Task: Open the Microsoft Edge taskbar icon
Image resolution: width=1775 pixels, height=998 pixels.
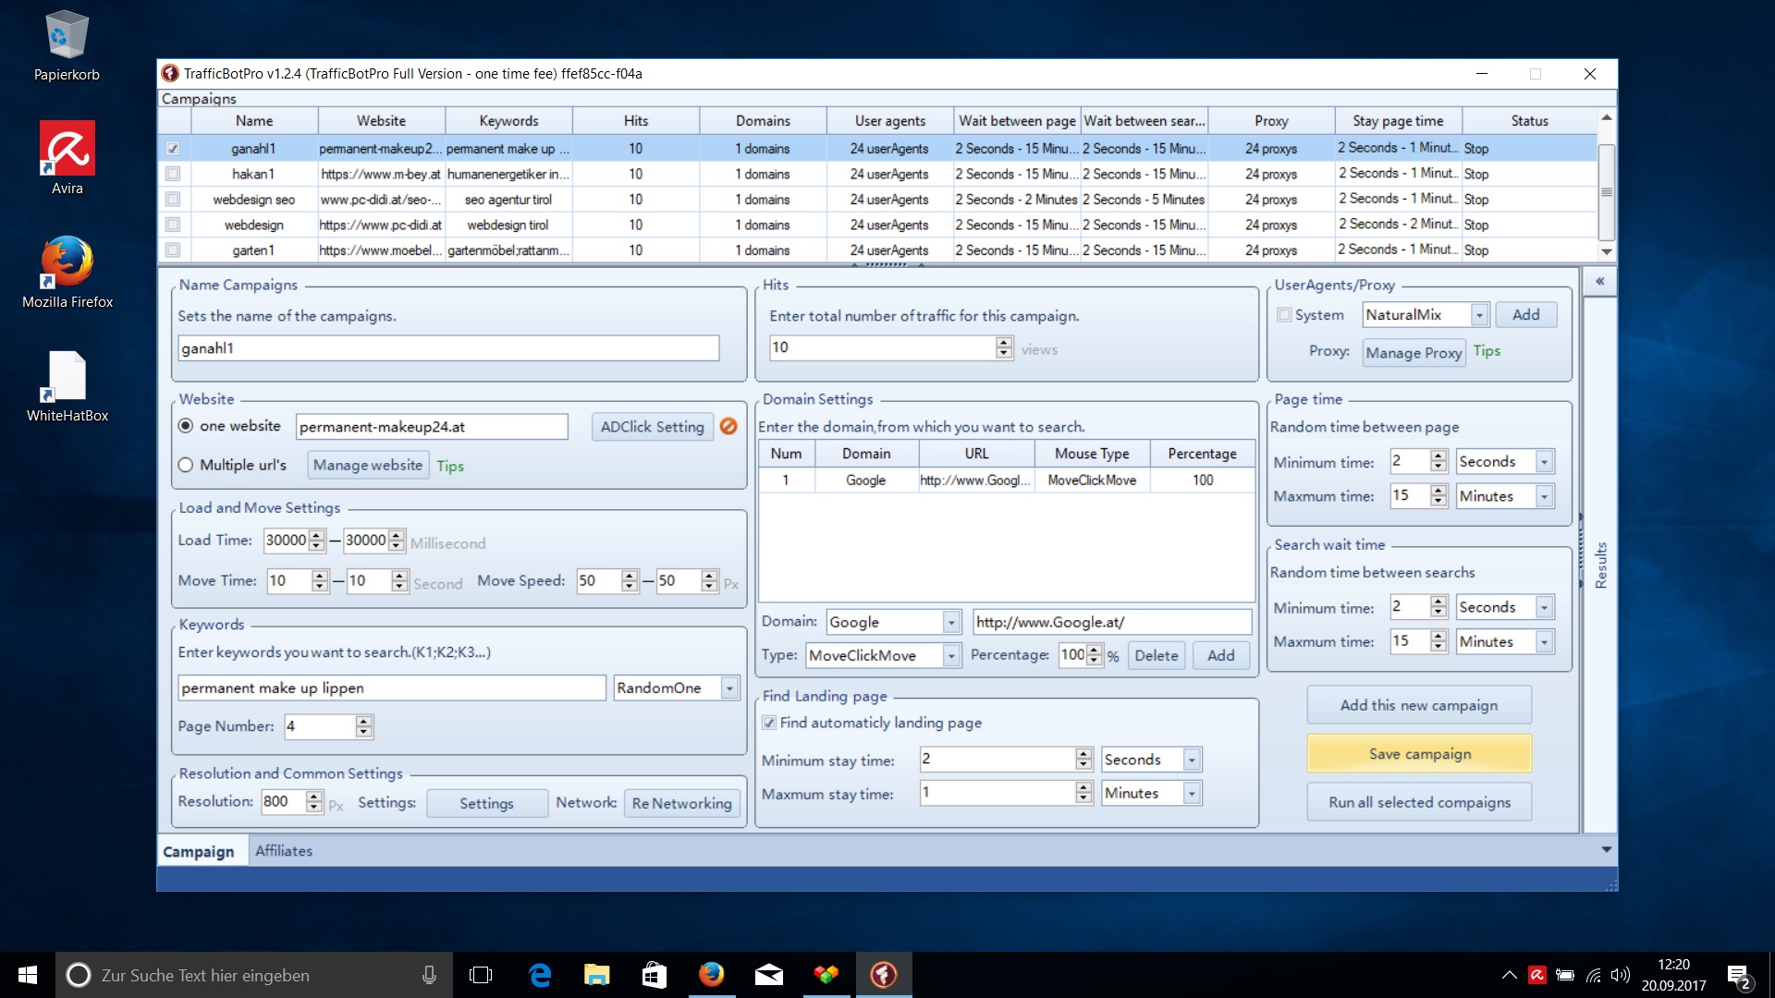Action: (x=539, y=975)
